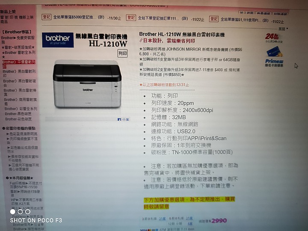This screenshot has width=308, height=231.
Task: Open Brother-黑色碳匣 sidebar item
Action: (18, 114)
